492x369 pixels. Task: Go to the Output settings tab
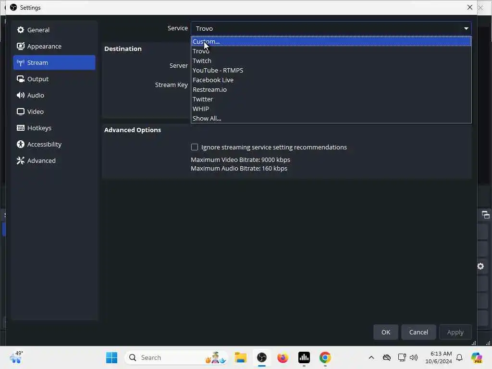(54, 79)
